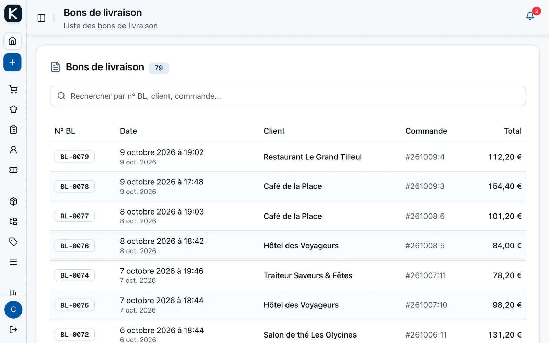Open delivery note BL-0077
The height and width of the screenshot is (343, 549).
[x=74, y=216]
